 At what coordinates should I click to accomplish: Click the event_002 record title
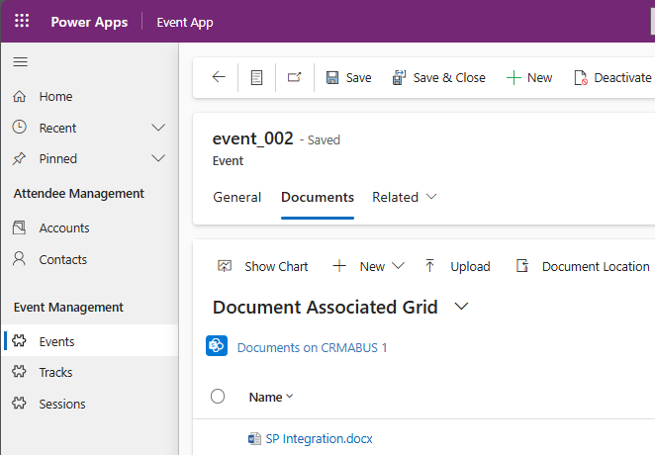coord(252,138)
